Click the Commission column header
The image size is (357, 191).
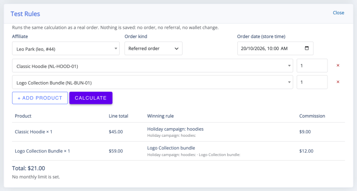(312, 116)
